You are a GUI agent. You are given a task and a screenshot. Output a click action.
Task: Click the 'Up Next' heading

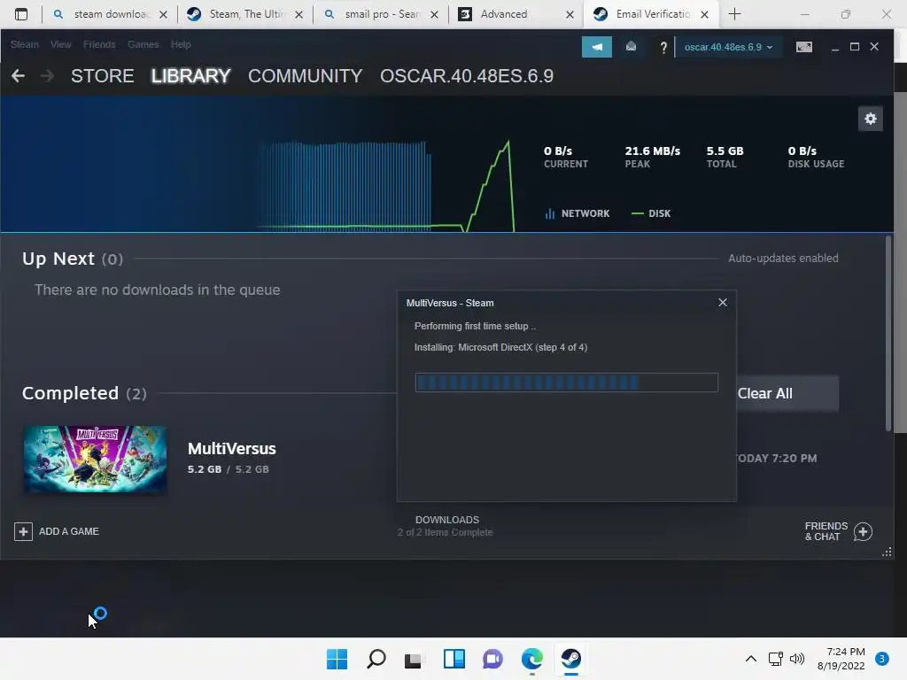[x=58, y=259]
